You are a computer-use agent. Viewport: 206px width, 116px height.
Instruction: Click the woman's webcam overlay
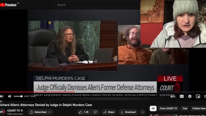pos(173,24)
